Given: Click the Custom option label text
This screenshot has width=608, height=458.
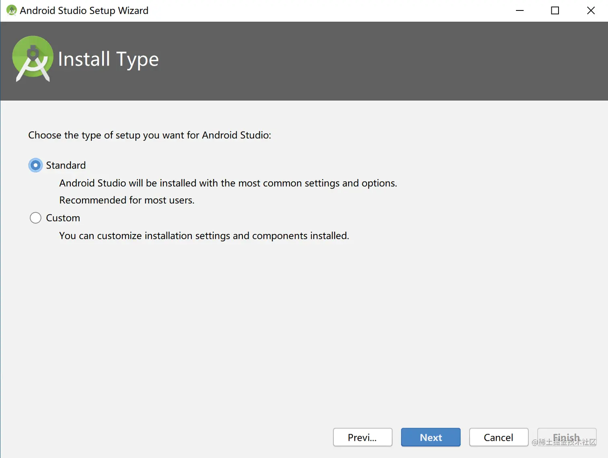Looking at the screenshot, I should click(x=63, y=218).
